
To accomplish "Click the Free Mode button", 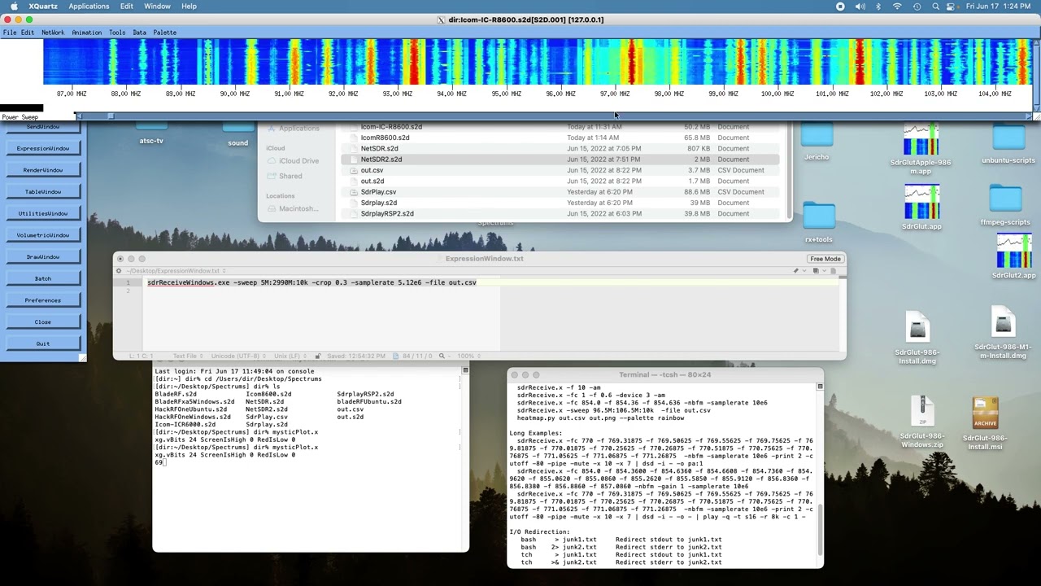I will [x=825, y=259].
